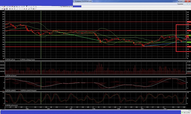Click the ГАЗПРОМ ао [Volume] legend label

coord(11,75)
